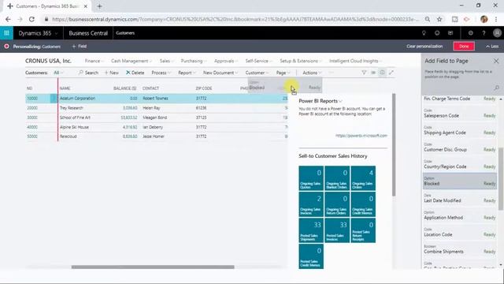Click the horizontal scrollbar under the customer list

coord(153,267)
